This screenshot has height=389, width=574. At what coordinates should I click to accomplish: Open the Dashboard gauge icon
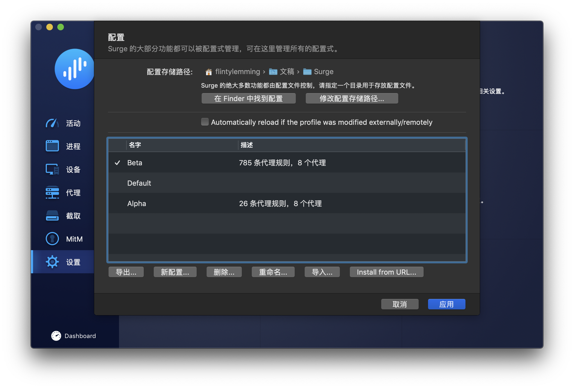[x=56, y=336]
